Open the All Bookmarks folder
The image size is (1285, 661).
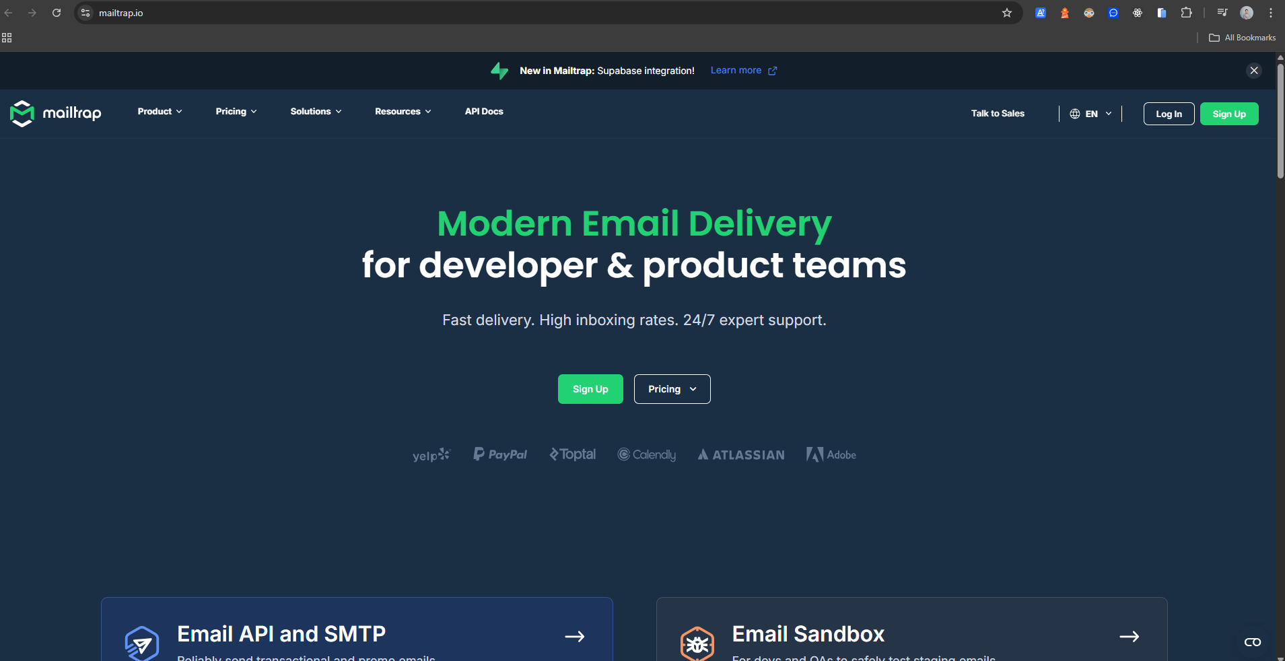(1243, 38)
